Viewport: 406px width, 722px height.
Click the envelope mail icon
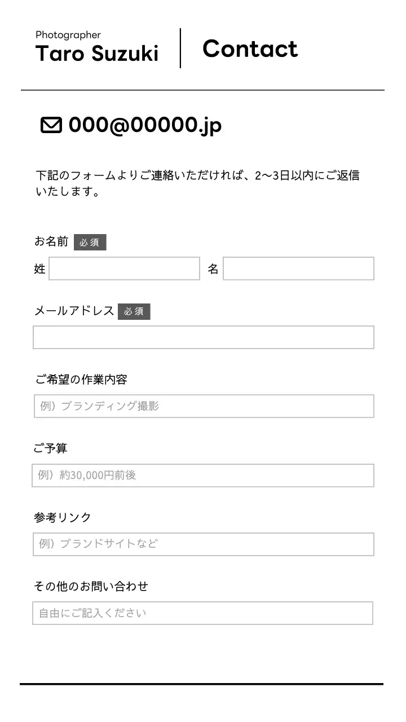[x=51, y=125]
